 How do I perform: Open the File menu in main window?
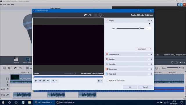click(x=1, y=5)
